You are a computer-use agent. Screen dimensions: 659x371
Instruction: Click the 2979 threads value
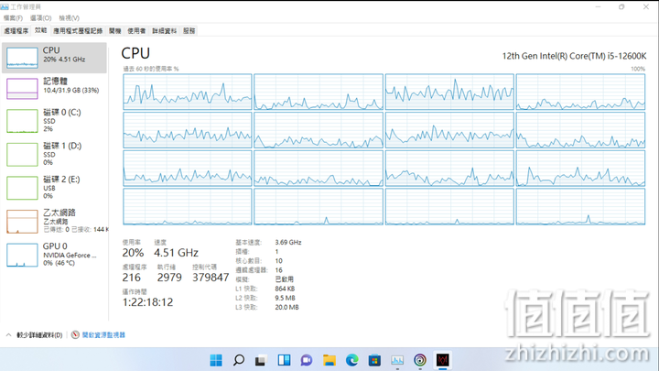click(169, 278)
